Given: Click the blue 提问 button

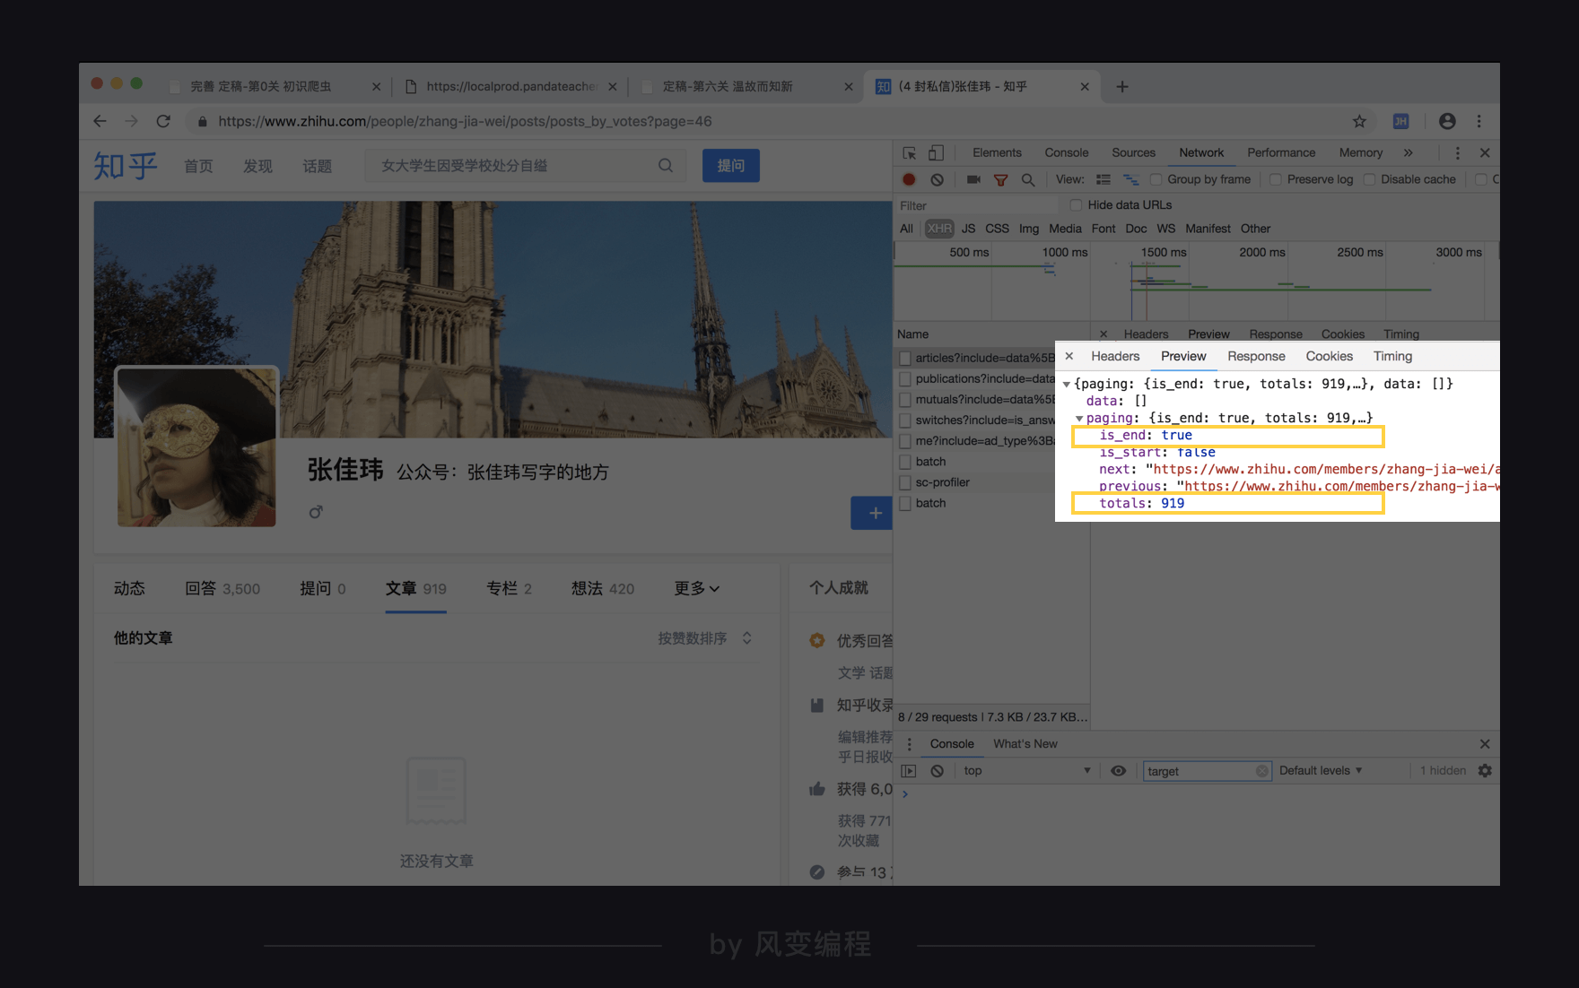Looking at the screenshot, I should click(730, 165).
